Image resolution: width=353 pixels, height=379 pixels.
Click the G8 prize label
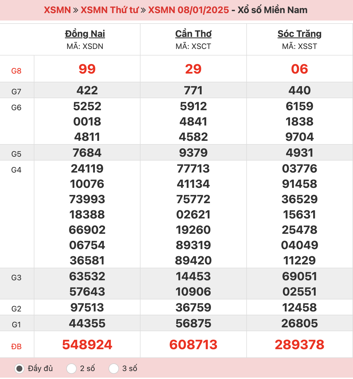point(16,71)
